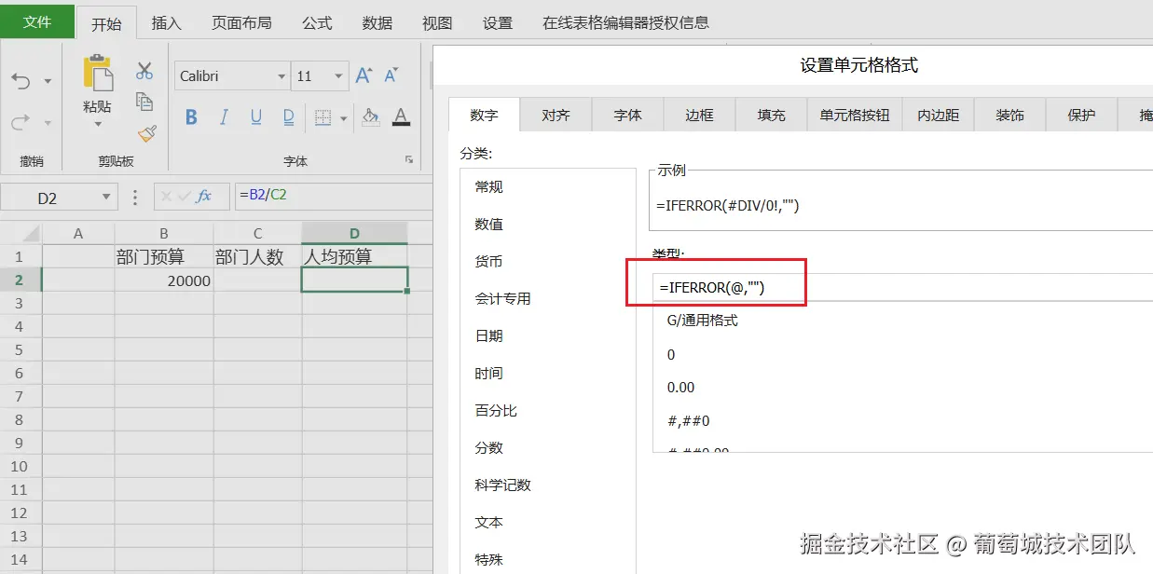
Task: Expand the borders dropdown arrow
Action: [x=343, y=118]
